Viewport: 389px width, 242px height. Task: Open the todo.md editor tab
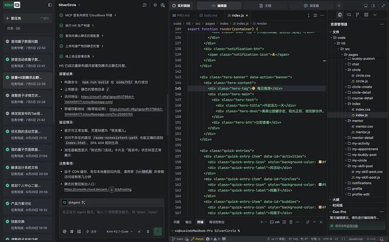(x=209, y=15)
